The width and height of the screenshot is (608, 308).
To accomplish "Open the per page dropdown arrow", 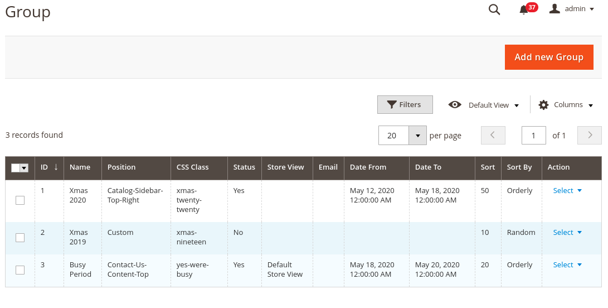I will pos(417,136).
